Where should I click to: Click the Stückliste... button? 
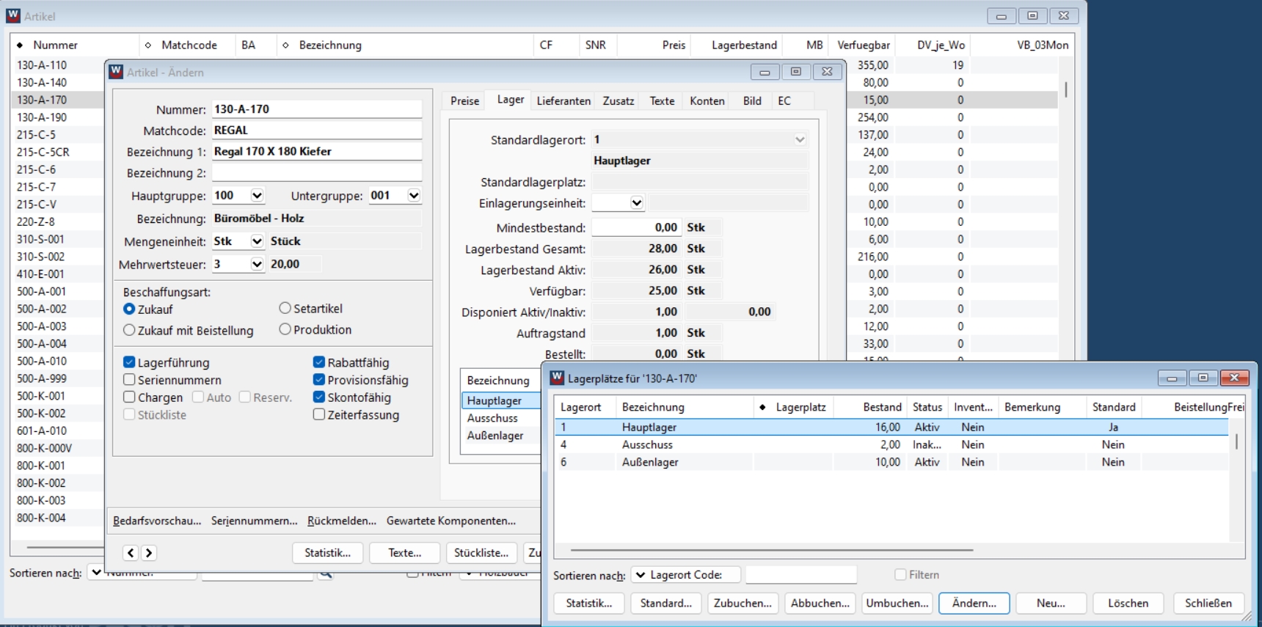coord(481,553)
